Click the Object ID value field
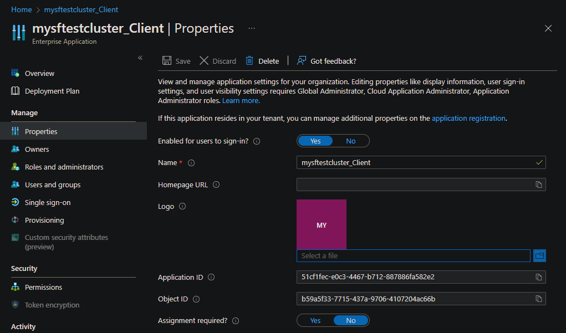The width and height of the screenshot is (566, 333). (421, 299)
